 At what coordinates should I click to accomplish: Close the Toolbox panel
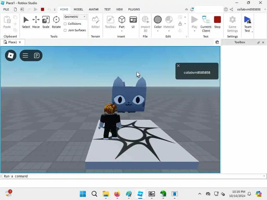click(263, 42)
